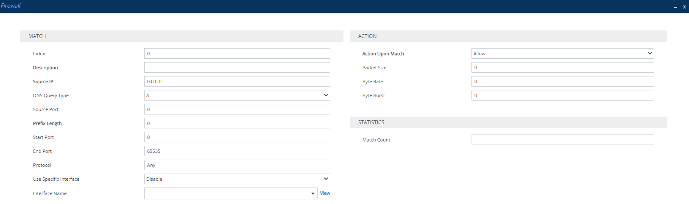The image size is (689, 204).
Task: Select the Source IP field
Action: tap(237, 82)
